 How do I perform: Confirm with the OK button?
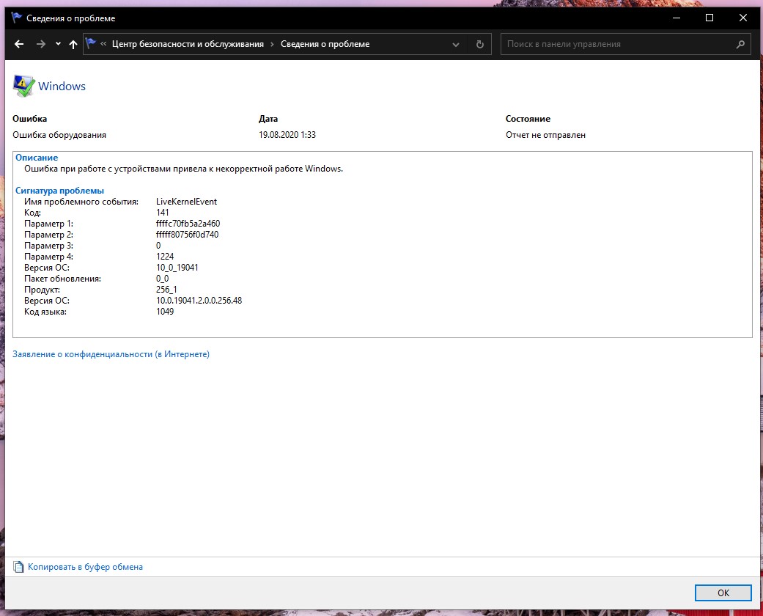[723, 593]
